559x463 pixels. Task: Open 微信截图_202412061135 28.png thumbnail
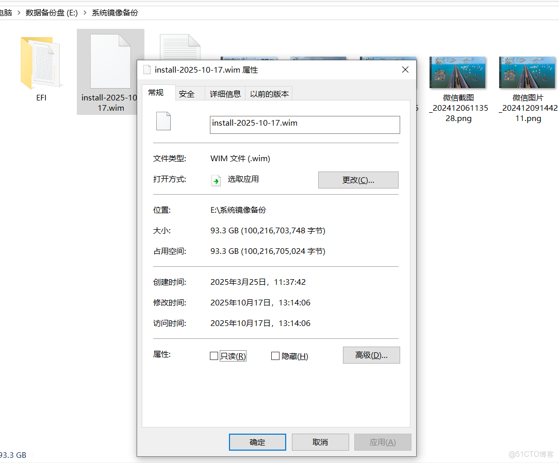coord(458,72)
